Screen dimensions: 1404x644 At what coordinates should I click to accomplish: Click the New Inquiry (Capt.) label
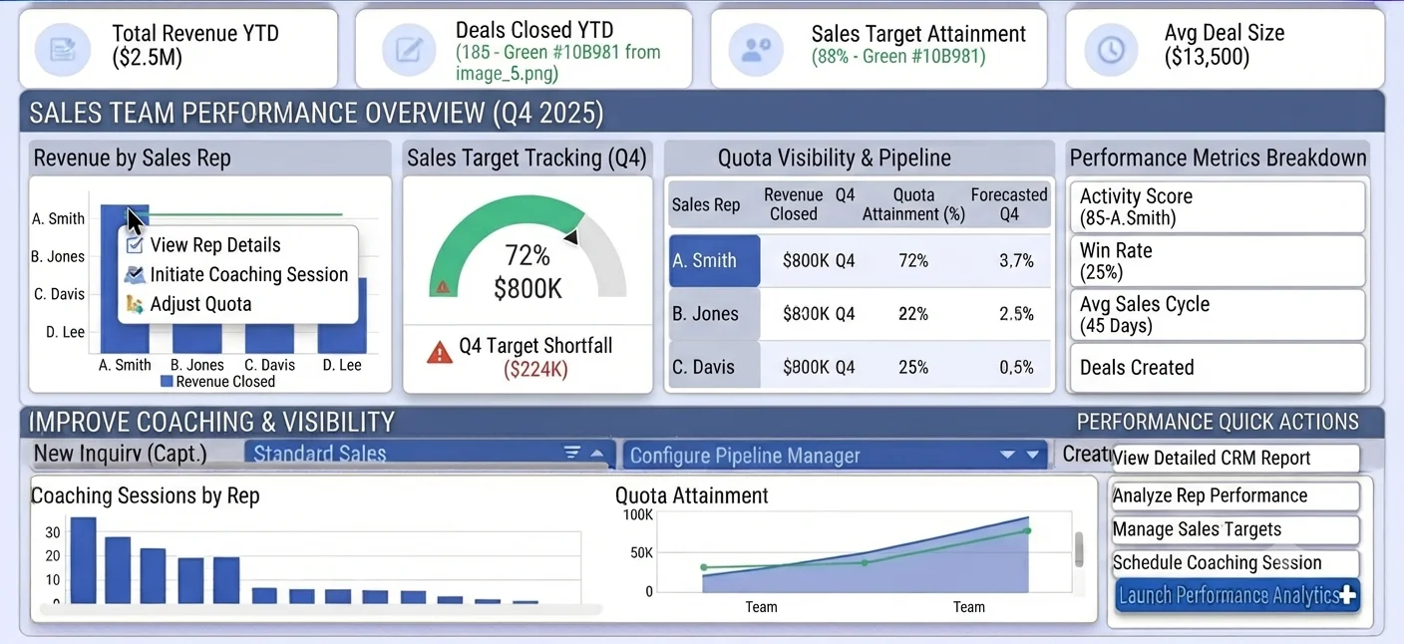pyautogui.click(x=120, y=454)
